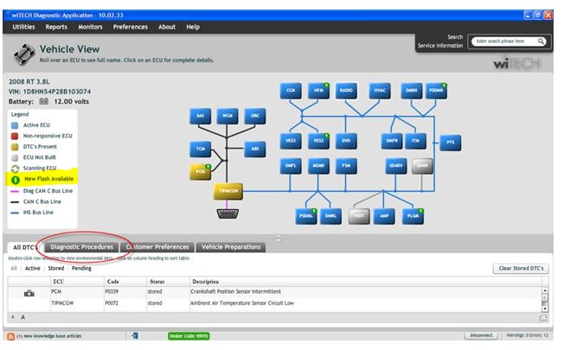
Task: Open the Reports menu
Action: tap(56, 27)
